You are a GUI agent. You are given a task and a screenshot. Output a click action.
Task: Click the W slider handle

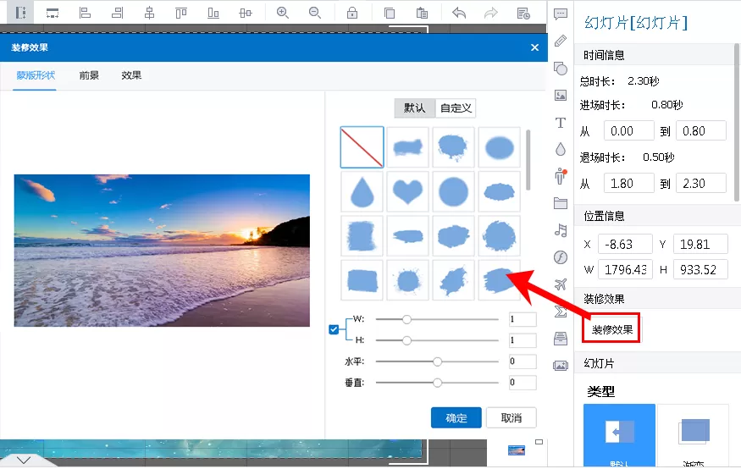(406, 319)
